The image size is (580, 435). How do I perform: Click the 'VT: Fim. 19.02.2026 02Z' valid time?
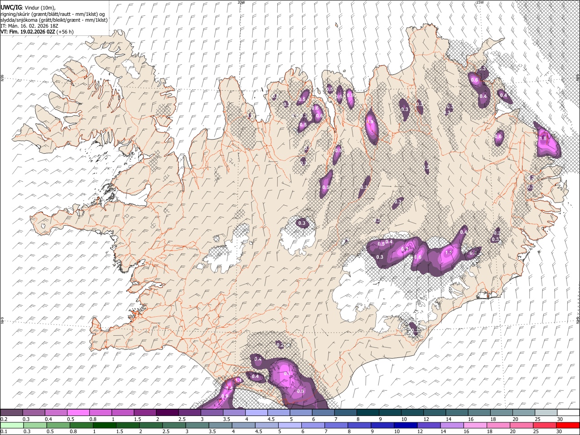pos(28,32)
